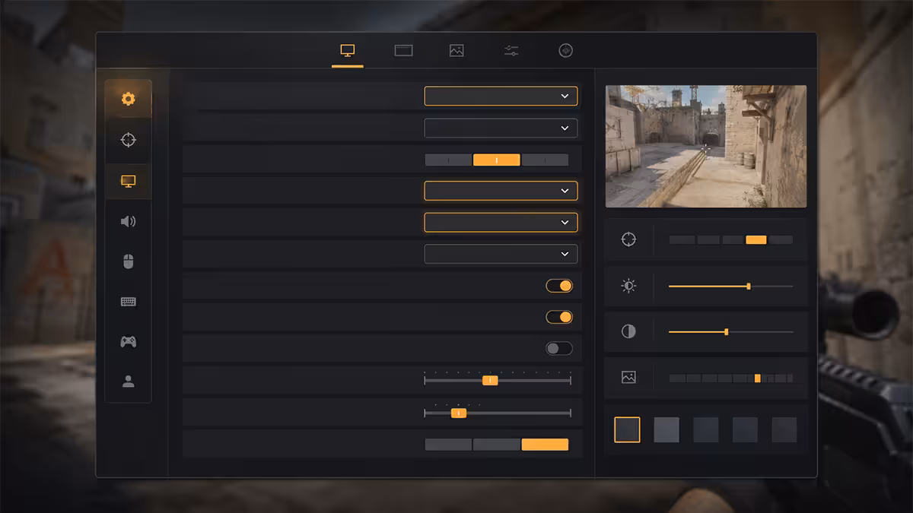Choose the fourth color swatch in the row
The image size is (913, 513).
point(745,429)
